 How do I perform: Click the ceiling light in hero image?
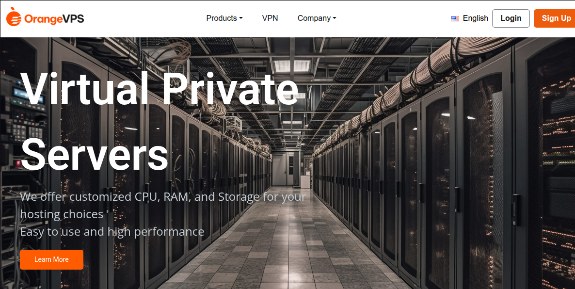click(x=292, y=66)
